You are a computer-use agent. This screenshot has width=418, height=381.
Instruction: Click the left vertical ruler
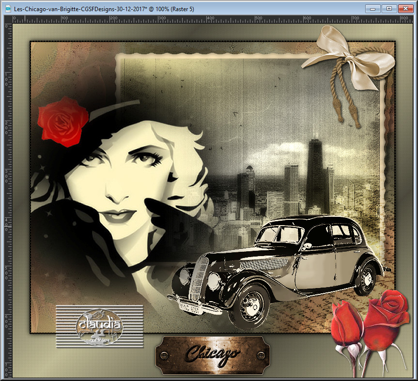click(x=8, y=200)
